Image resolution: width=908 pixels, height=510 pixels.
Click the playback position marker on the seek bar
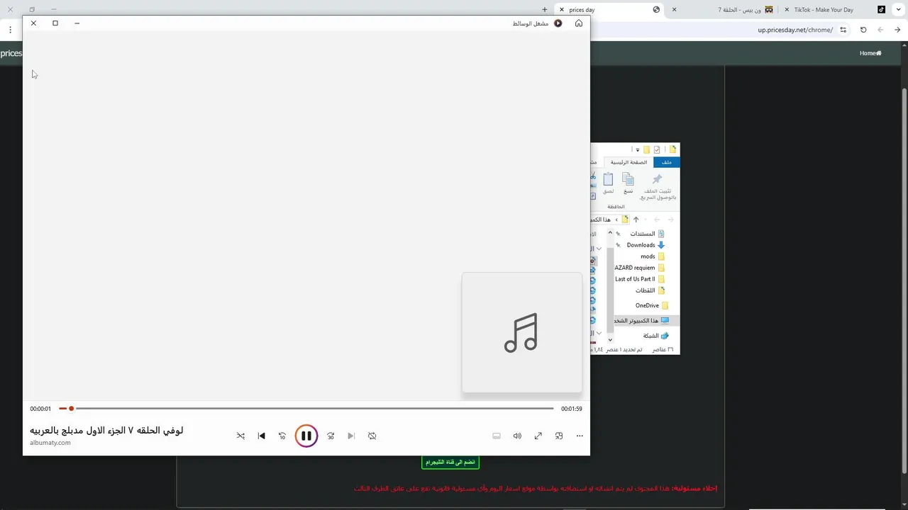[71, 408]
